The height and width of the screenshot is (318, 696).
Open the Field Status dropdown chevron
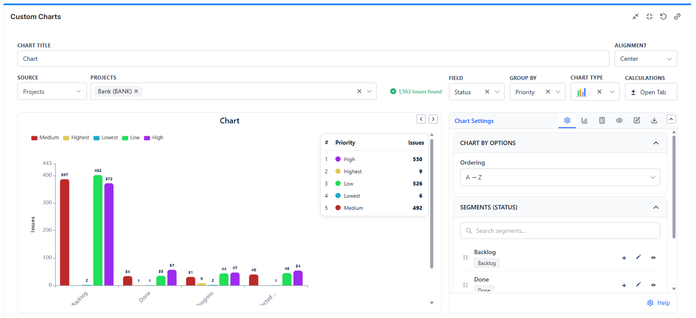[x=497, y=92]
